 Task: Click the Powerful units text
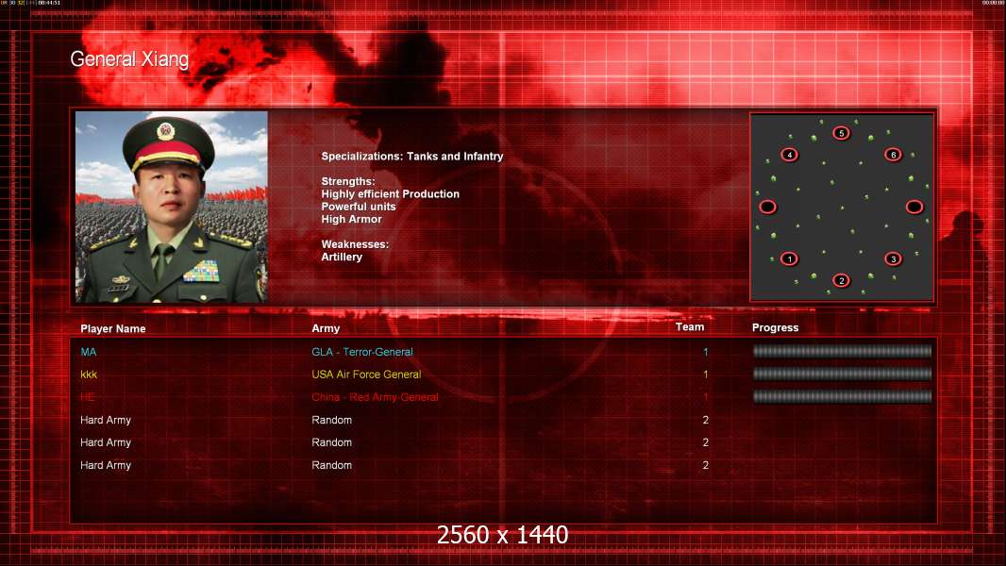[x=358, y=207]
